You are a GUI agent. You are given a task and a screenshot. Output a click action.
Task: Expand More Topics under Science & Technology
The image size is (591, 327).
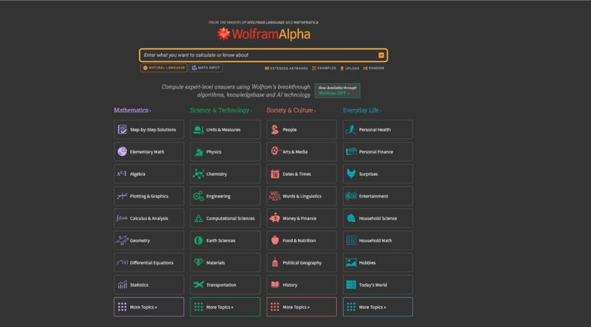pyautogui.click(x=226, y=307)
